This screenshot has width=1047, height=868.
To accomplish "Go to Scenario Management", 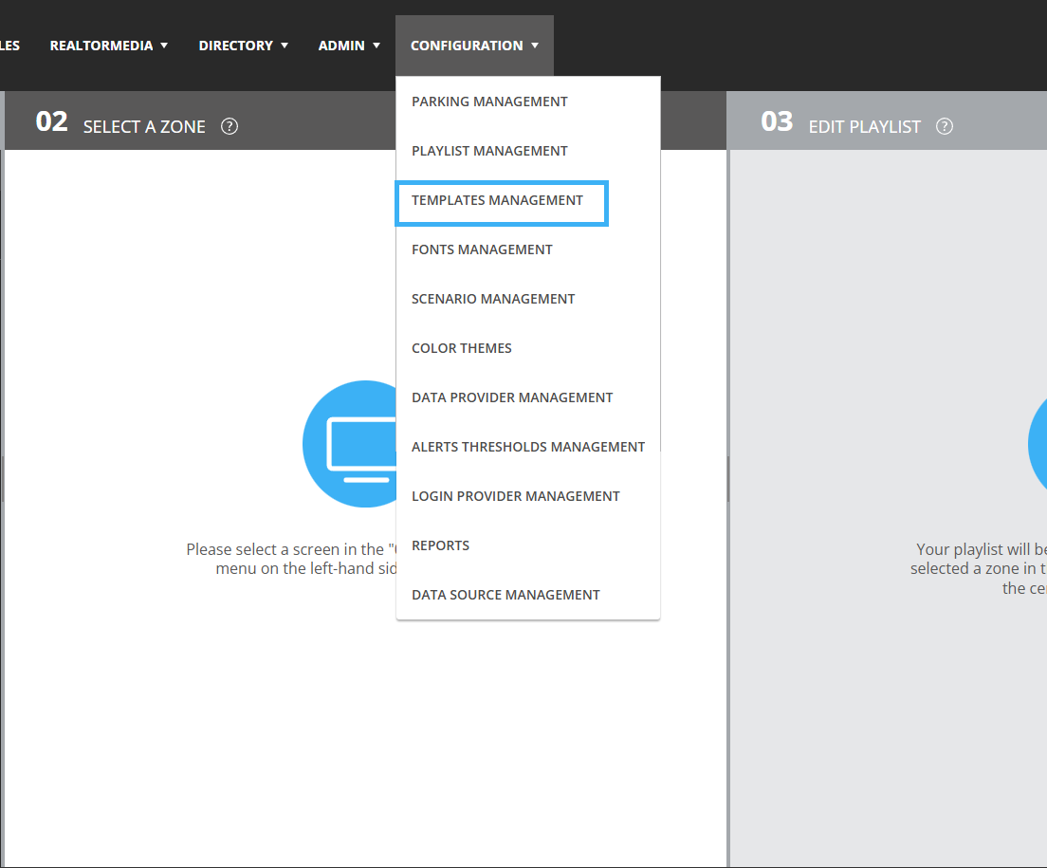I will click(493, 299).
